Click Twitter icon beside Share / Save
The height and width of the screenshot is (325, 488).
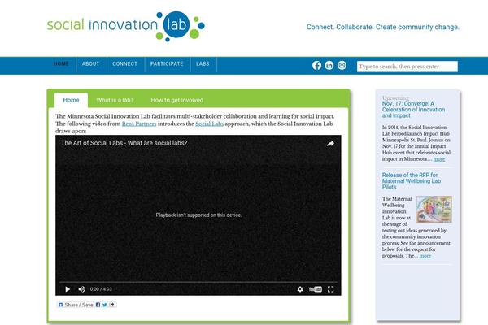point(105,305)
